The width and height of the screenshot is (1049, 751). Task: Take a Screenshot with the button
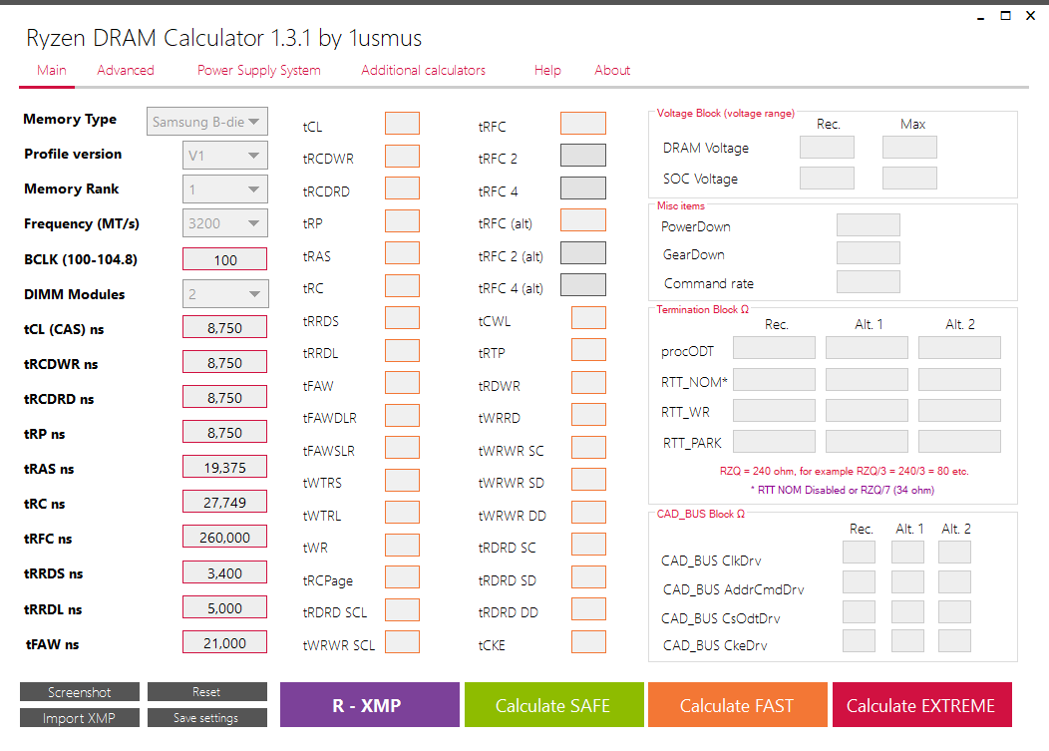(80, 692)
